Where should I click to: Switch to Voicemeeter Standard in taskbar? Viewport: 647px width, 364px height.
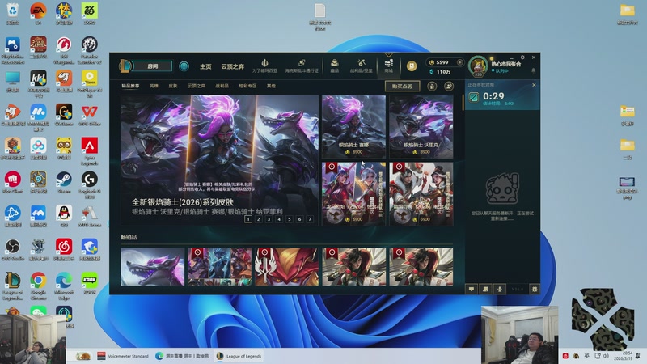123,356
